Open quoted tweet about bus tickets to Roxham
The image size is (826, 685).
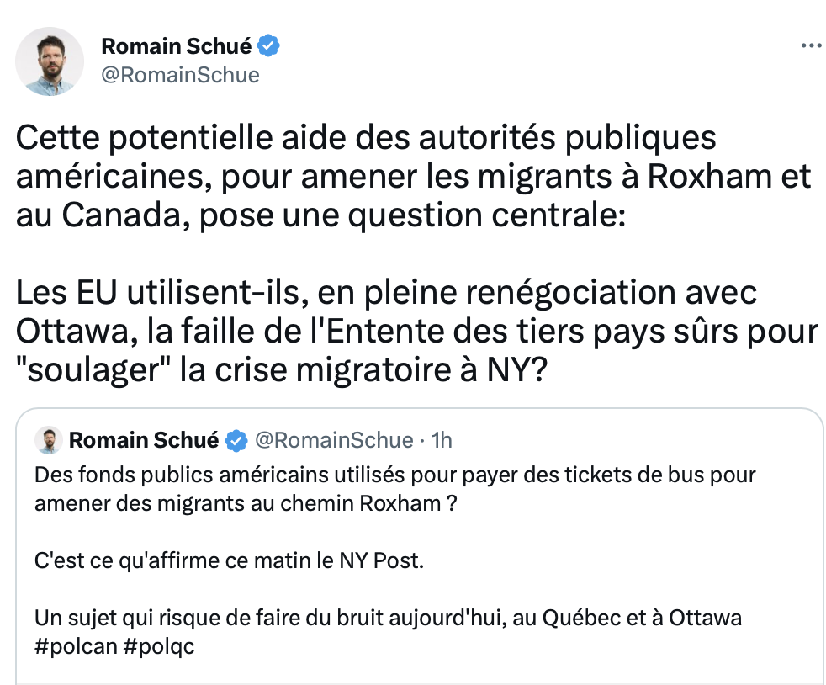click(420, 546)
